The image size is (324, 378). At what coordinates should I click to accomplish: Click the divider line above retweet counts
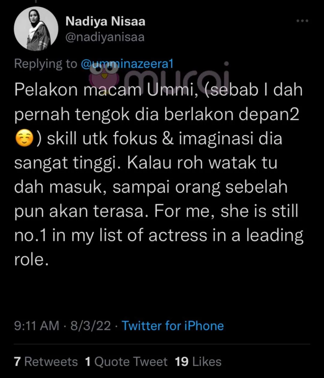tap(162, 344)
